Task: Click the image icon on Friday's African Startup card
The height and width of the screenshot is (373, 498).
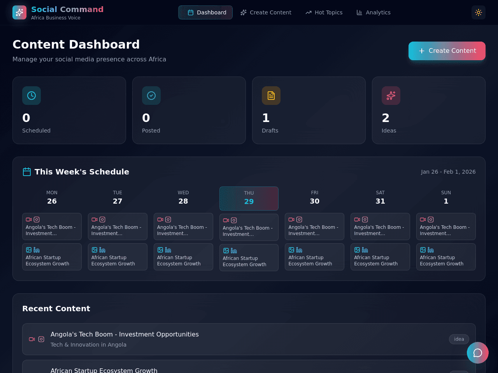Action: click(291, 250)
